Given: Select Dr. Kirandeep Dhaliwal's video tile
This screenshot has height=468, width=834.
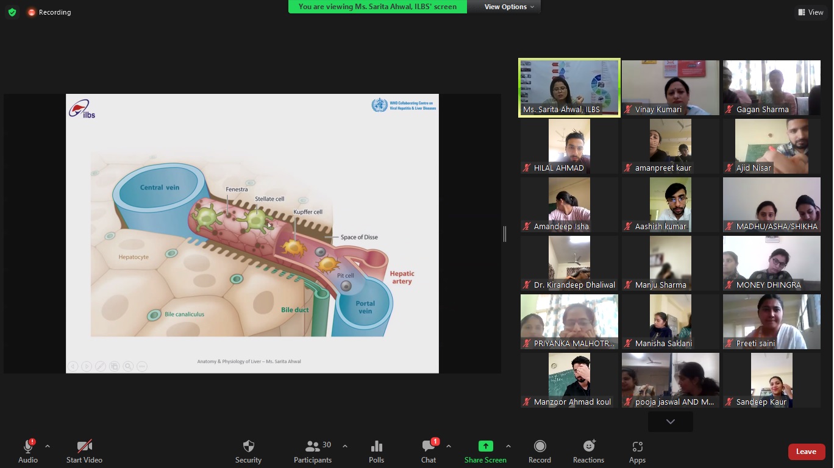Looking at the screenshot, I should point(569,263).
